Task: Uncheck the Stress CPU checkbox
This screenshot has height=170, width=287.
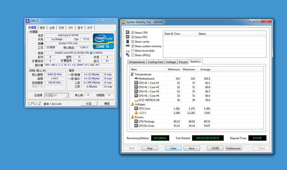Action: (x=133, y=32)
